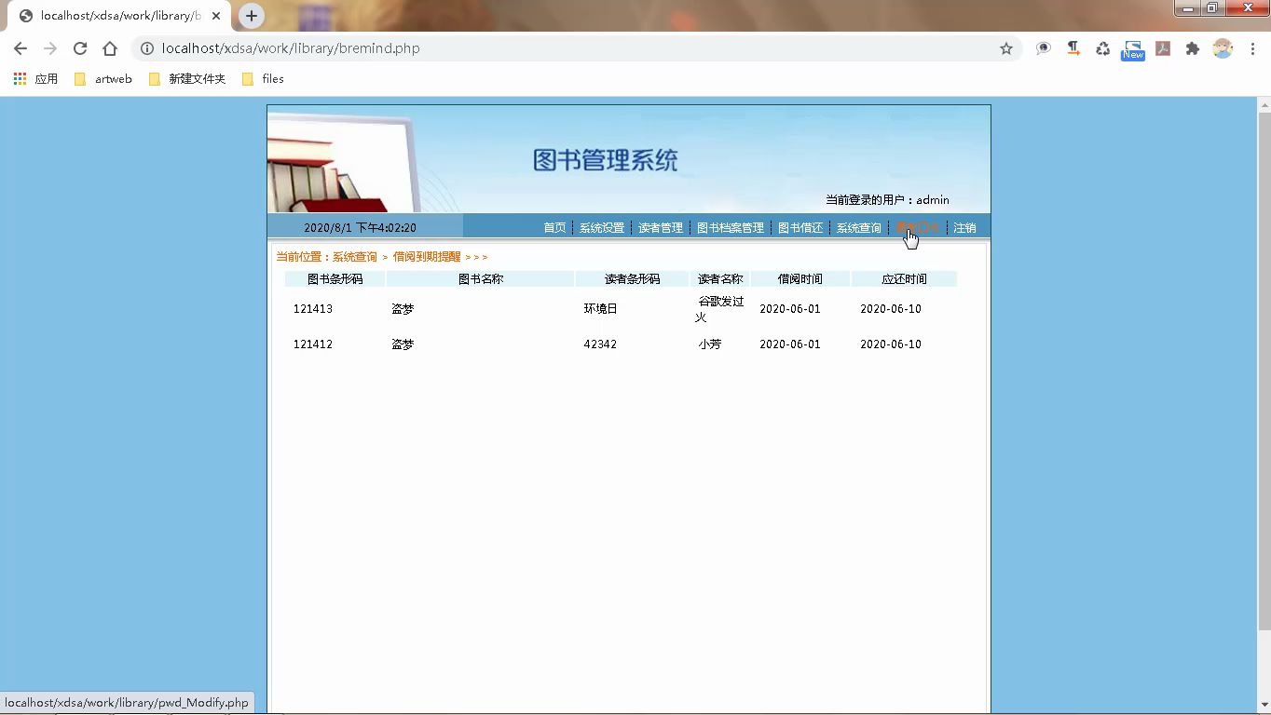Open the 系统设置 menu item
Image resolution: width=1271 pixels, height=715 pixels.
coord(600,226)
